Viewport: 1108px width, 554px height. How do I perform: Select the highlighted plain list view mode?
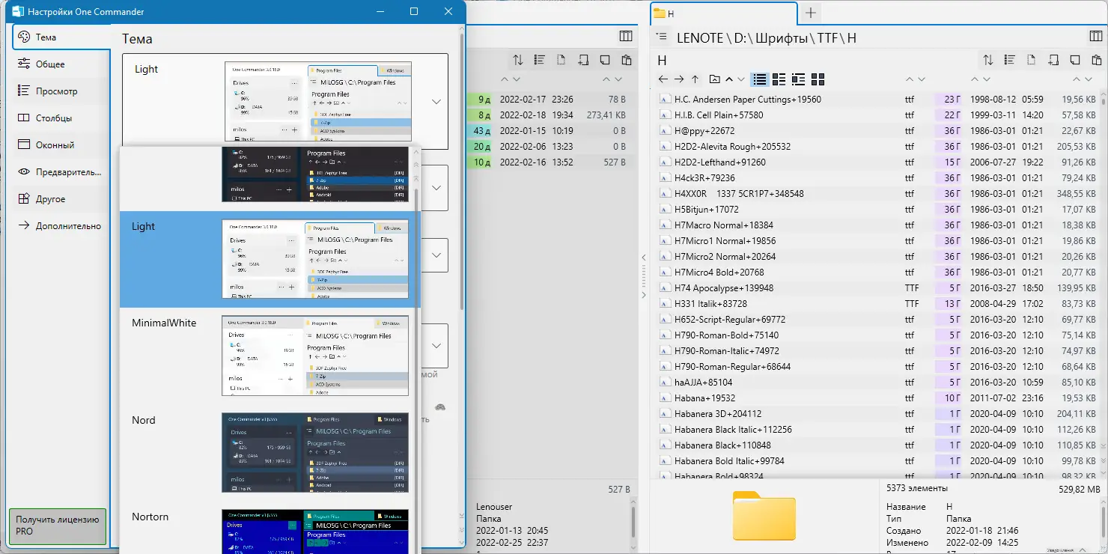click(x=760, y=79)
